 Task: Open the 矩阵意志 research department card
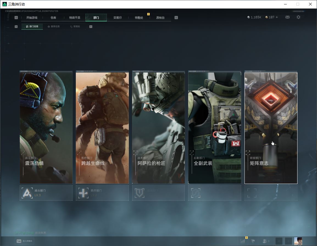[x=271, y=128]
